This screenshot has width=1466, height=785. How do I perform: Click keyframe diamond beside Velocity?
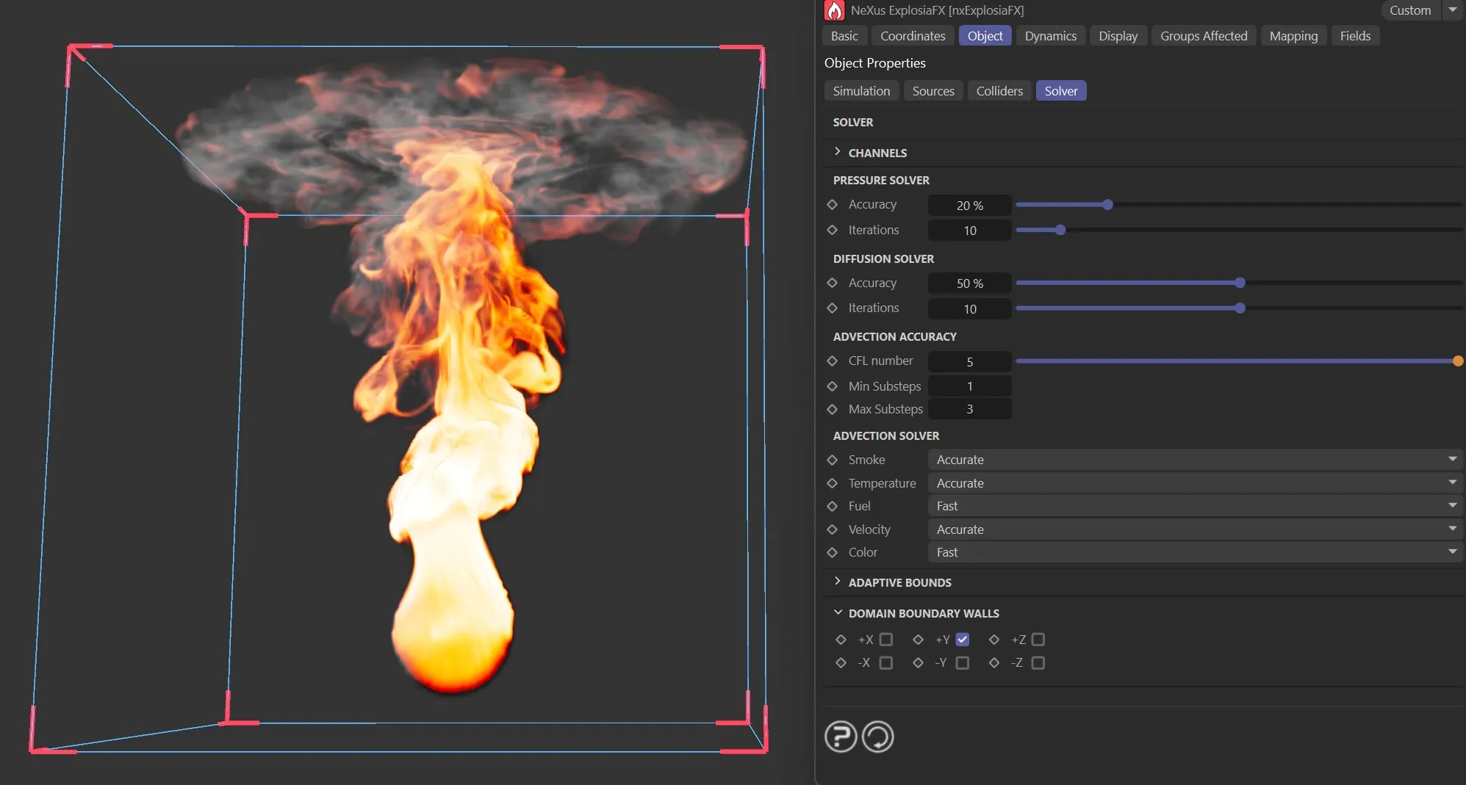(x=833, y=529)
